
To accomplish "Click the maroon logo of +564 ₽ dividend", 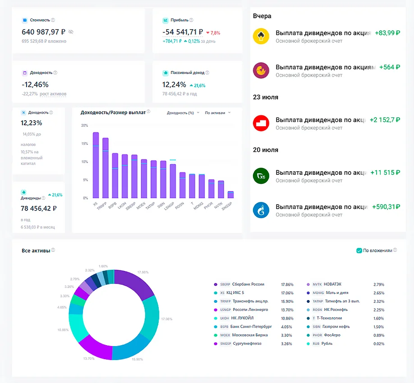I will pos(261,70).
